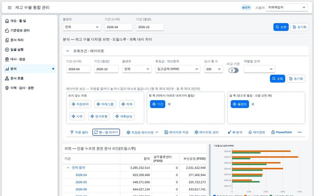Click top 기간 (시작) field 2026-04

point(118,27)
